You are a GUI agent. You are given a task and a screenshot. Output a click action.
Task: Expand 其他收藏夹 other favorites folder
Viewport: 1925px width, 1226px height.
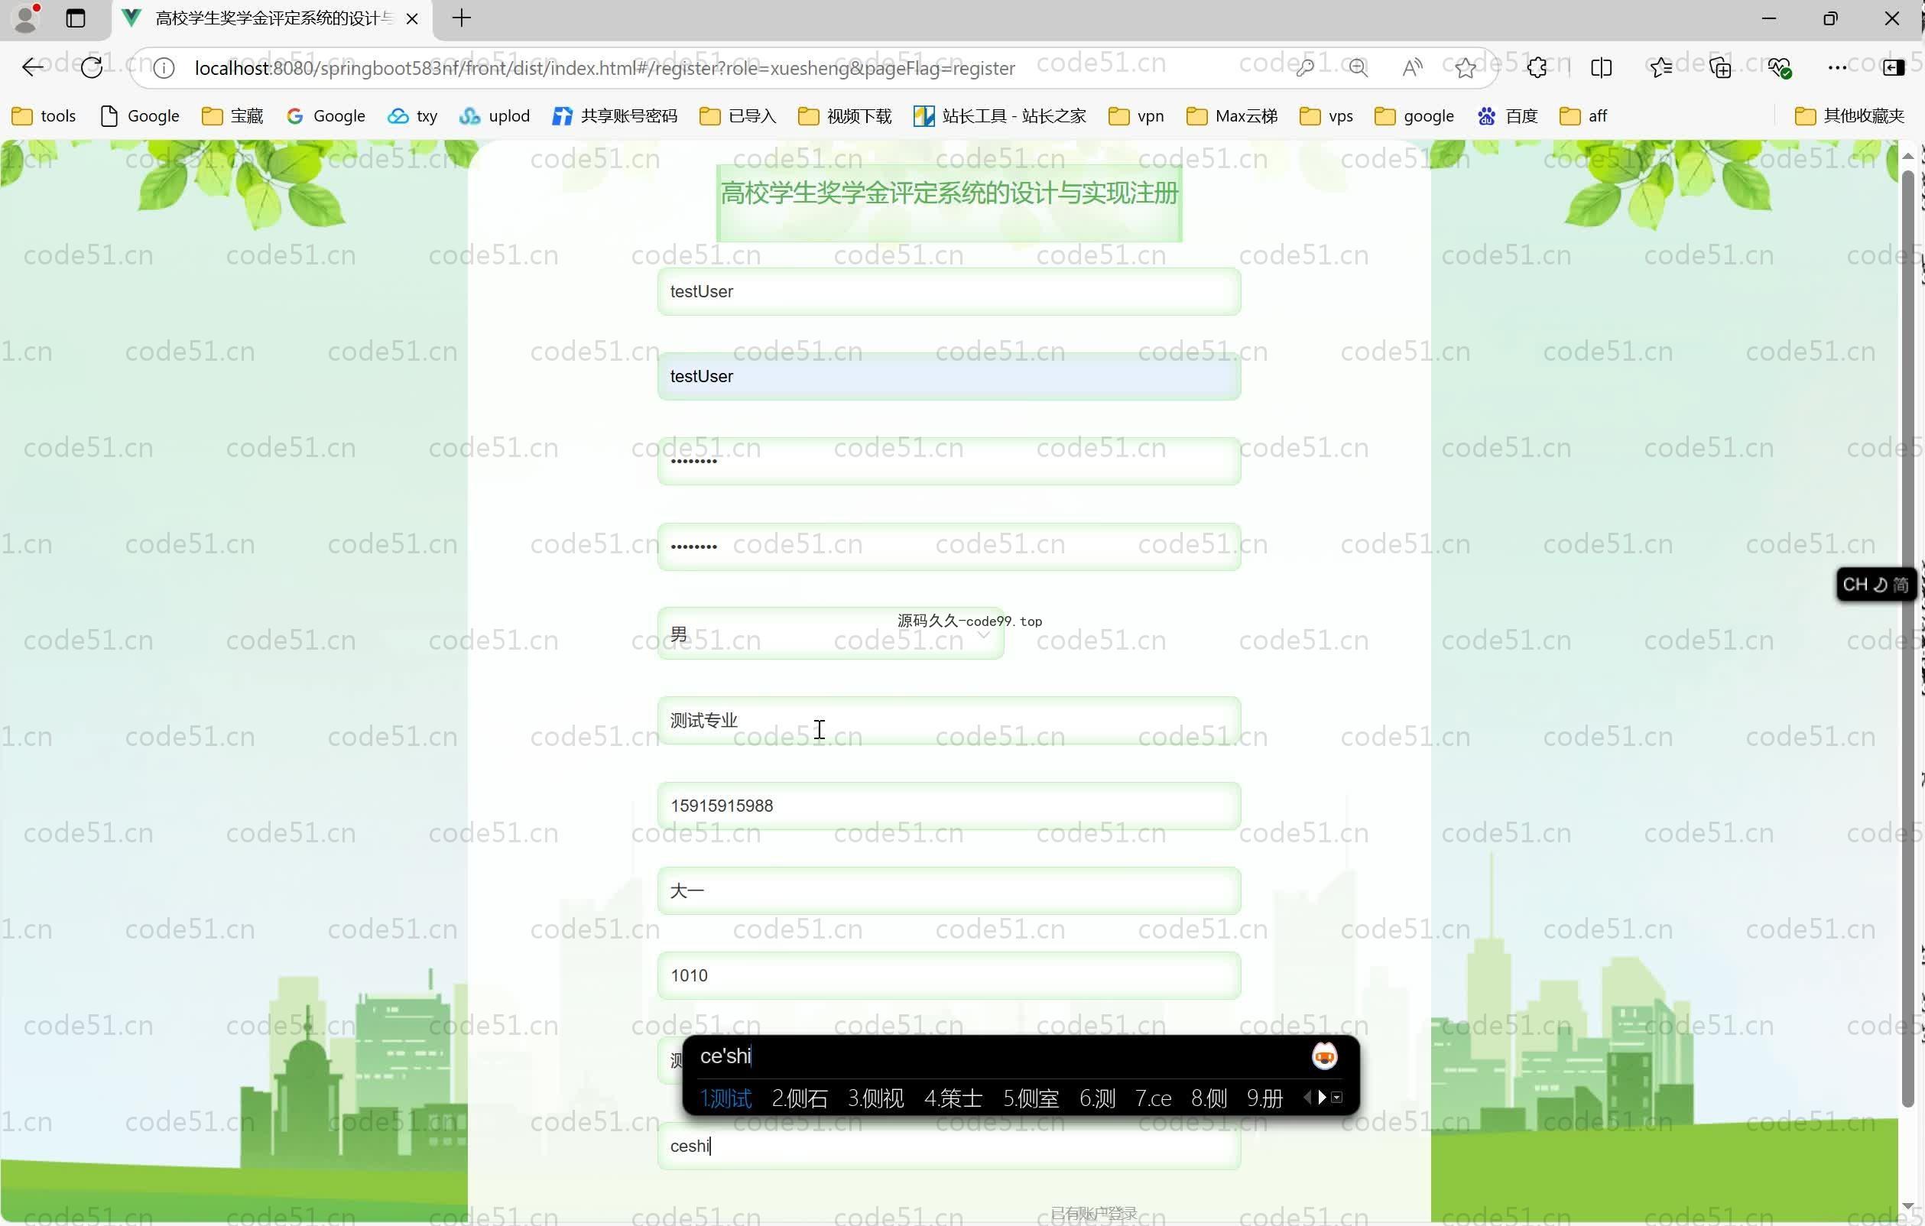coord(1850,116)
